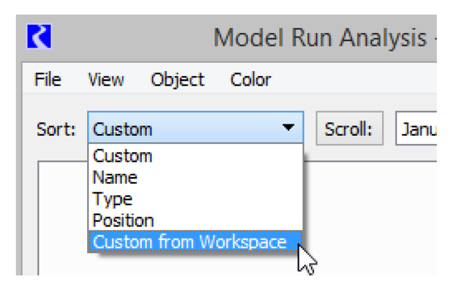454x290 pixels.
Task: Open the View menu
Action: click(106, 80)
